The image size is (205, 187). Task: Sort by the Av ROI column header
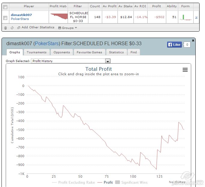click(140, 6)
